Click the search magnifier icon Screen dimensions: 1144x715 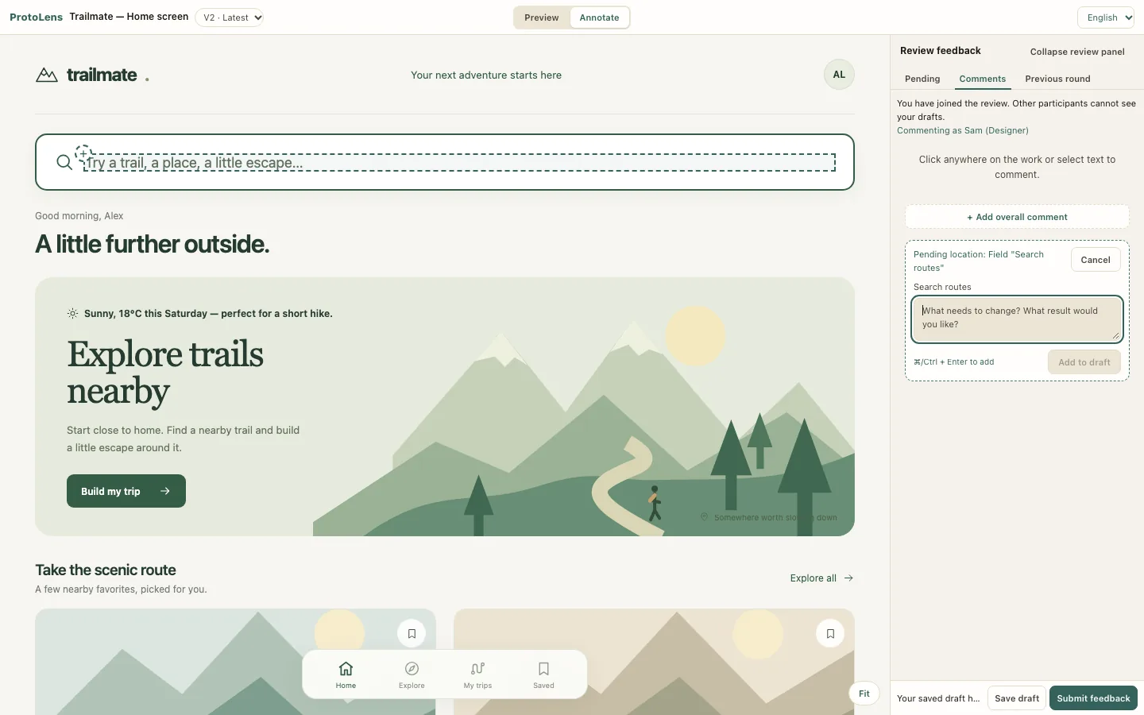64,162
